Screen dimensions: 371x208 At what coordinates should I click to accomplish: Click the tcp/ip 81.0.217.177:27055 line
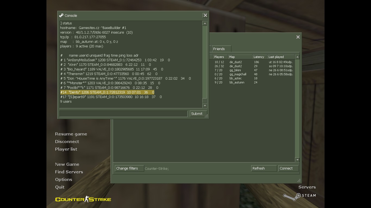83,37
